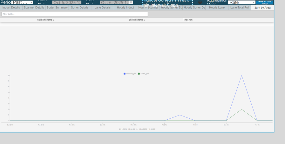Expand the Aggregation Mode Rate dropdown
Viewport: 285px width, 144px height.
241,3
